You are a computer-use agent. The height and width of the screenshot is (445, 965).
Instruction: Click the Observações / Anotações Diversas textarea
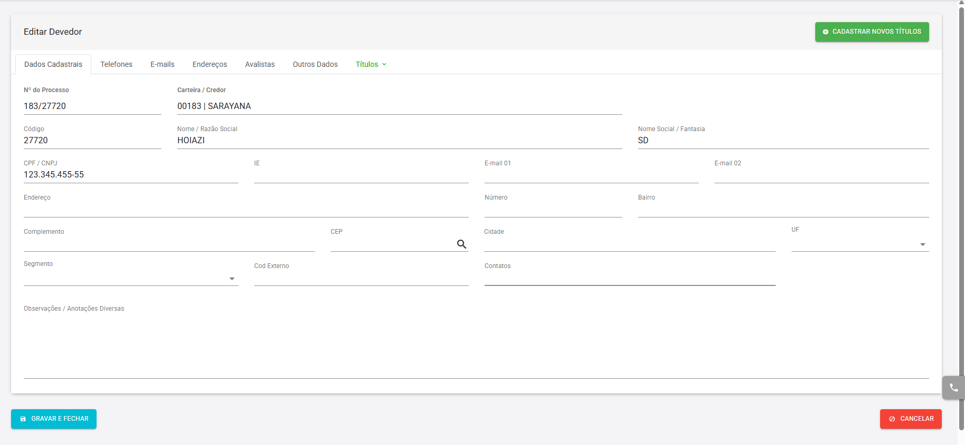[x=476, y=345]
